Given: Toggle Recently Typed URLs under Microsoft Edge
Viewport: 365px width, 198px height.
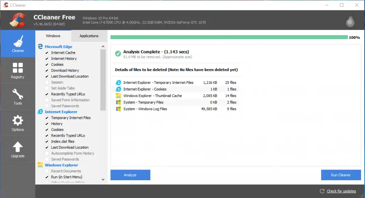Looking at the screenshot, I should (x=47, y=94).
